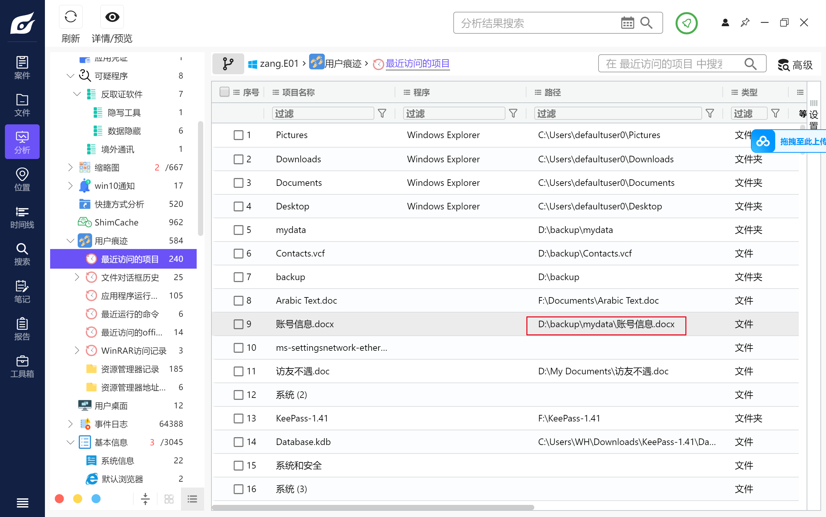Click the collapse-all icon below the tree
826x517 pixels.
145,499
